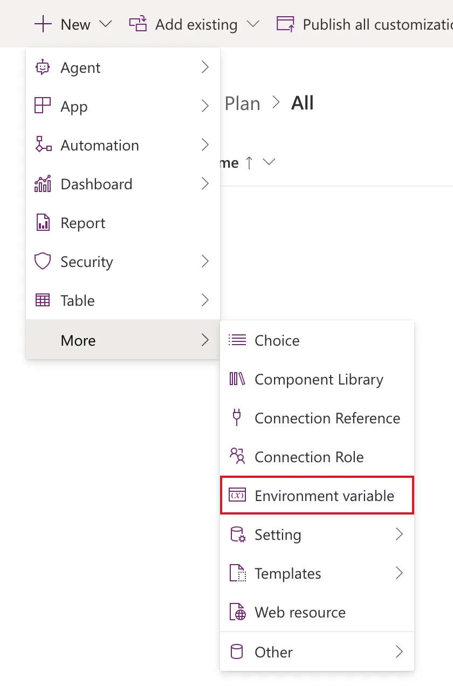Click the Other cylinder icon
The width and height of the screenshot is (453, 686).
pyautogui.click(x=237, y=651)
